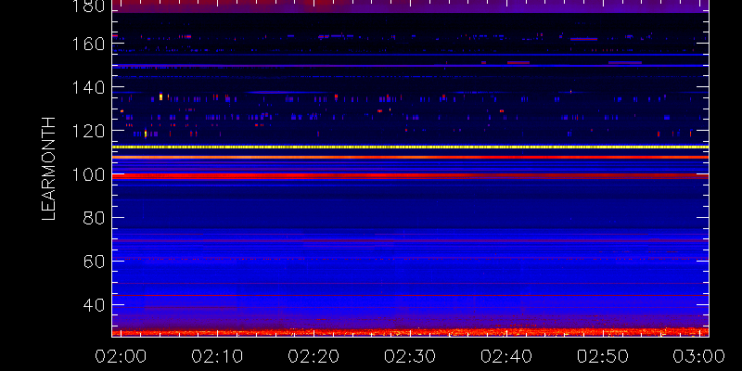The height and width of the screenshot is (371, 742).
Task: Click the 80 frequency axis label
Action: click(x=94, y=218)
